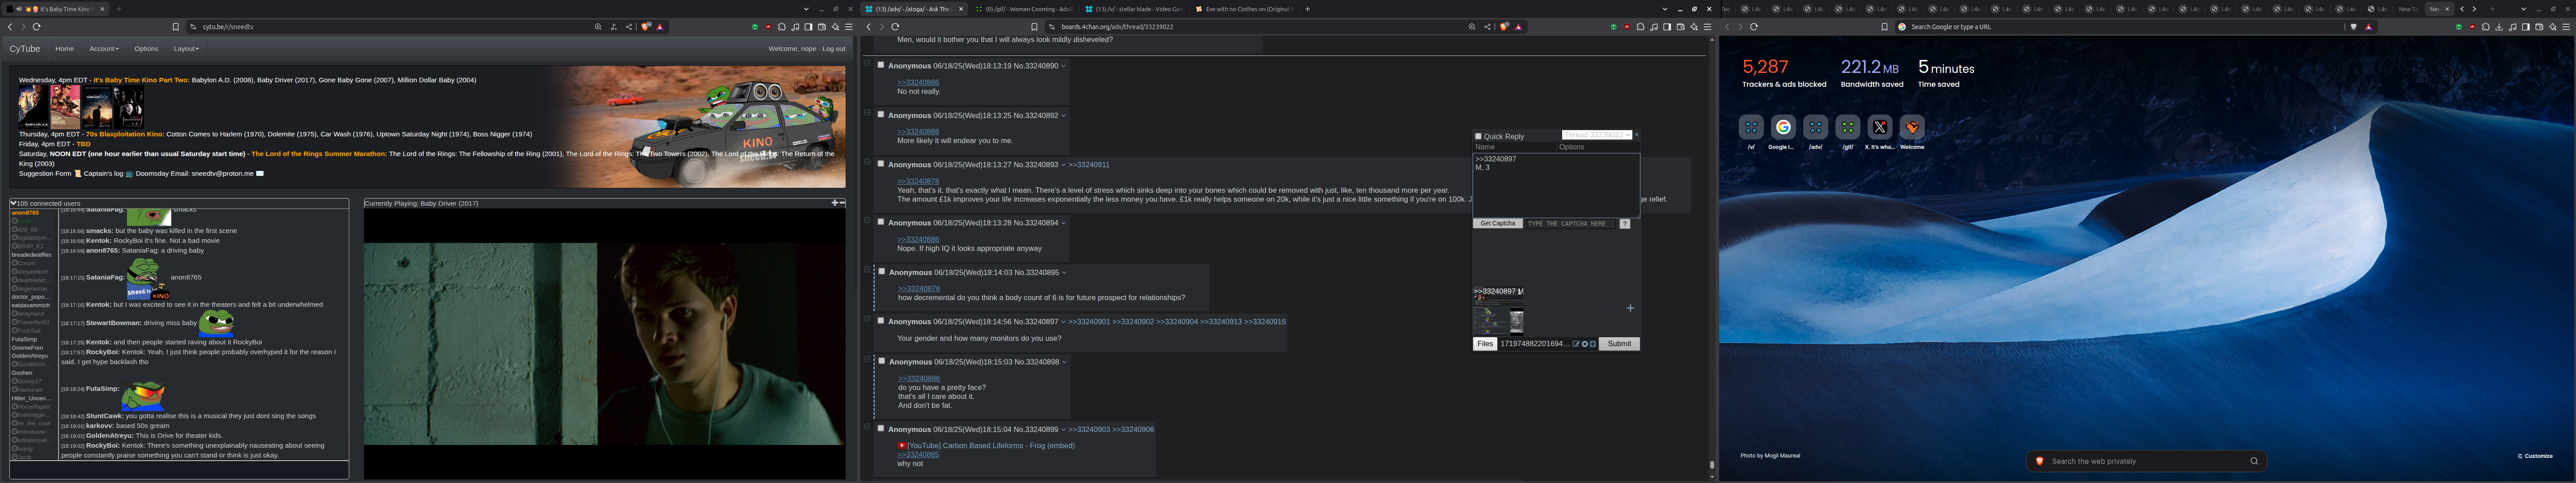The height and width of the screenshot is (483, 2576).
Task: Open Welcome Brave shortcut on new tab
Action: (1912, 127)
